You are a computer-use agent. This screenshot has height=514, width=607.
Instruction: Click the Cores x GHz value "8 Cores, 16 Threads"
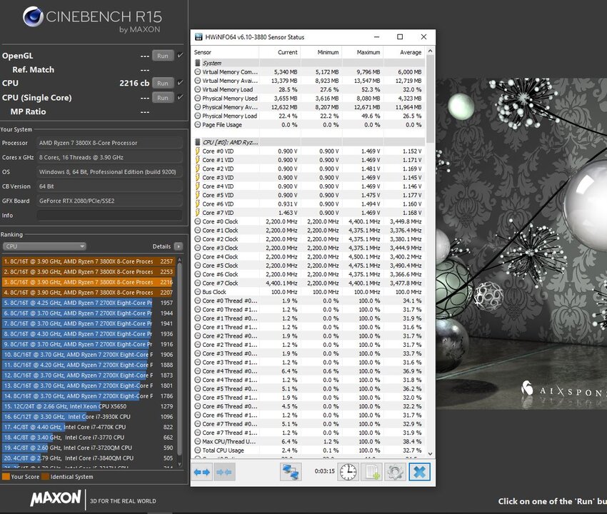click(109, 158)
